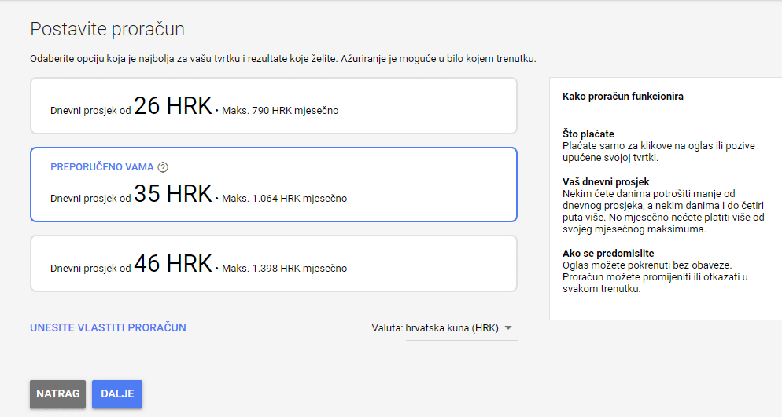Viewport: 782px width, 417px height.
Task: Click the currency dropdown arrow
Action: (x=508, y=328)
